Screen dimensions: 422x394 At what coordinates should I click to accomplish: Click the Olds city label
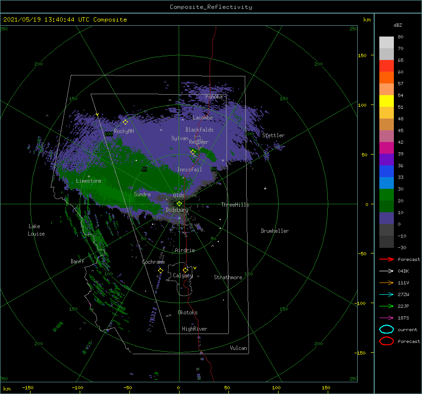pyautogui.click(x=179, y=195)
